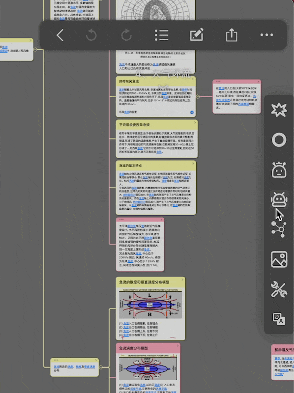294x393 pixels.
Task: Collapse branch circle beside 热成风+西风角 card
Action: click(x=35, y=50)
